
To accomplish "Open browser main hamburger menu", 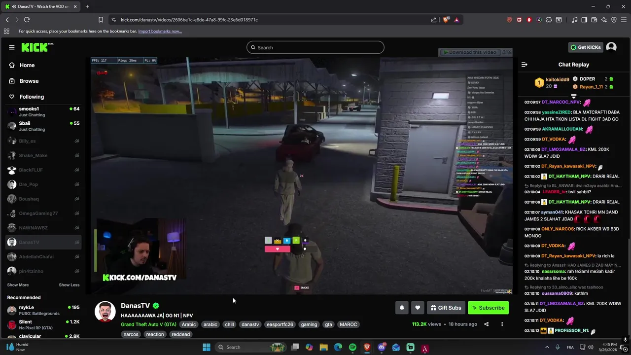I will 624,20.
